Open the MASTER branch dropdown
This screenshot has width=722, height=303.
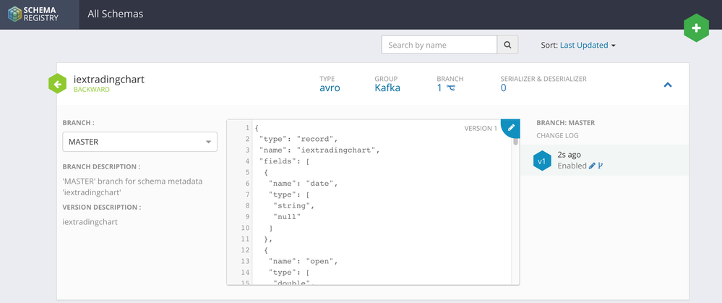click(x=139, y=142)
